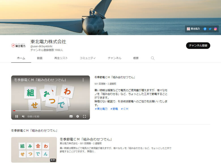
Task: Open the 0:31 video thumbnail
Action: pos(34,150)
